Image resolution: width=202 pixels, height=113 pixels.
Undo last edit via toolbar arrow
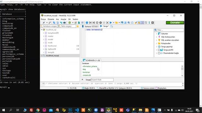click(61, 23)
